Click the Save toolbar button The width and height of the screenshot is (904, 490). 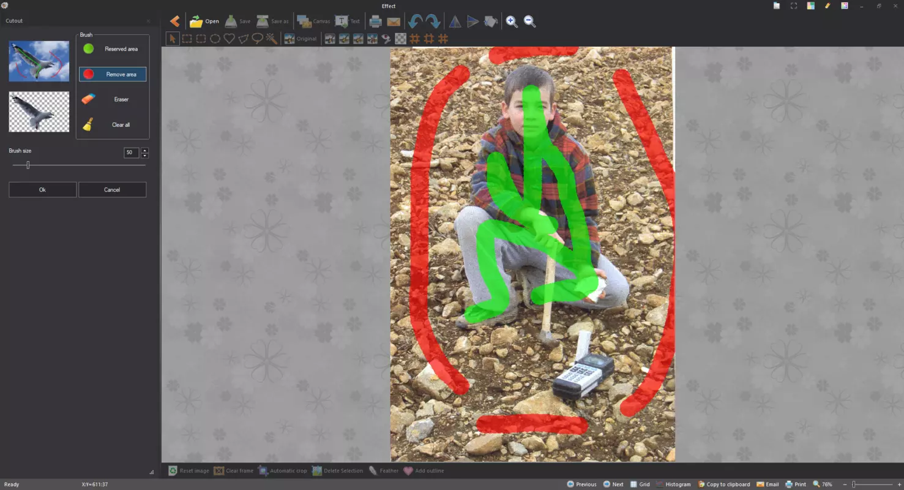238,21
